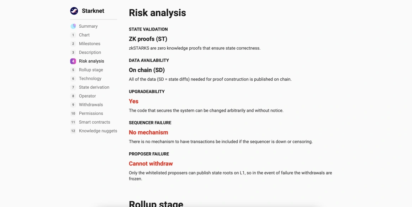Click the Starknet project title

(93, 11)
